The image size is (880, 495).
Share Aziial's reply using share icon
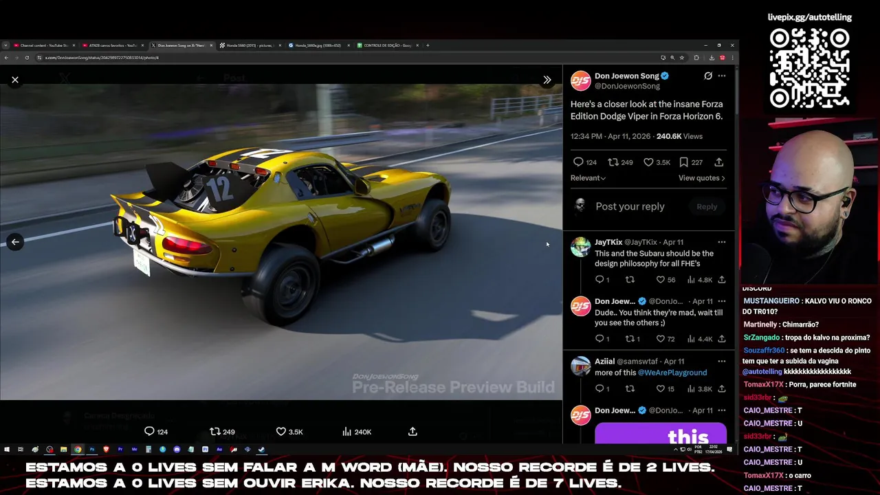(721, 389)
